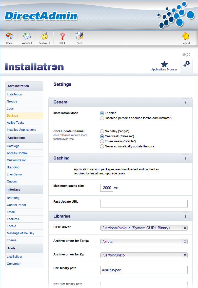Click the Fast Update URL field

click(144, 203)
